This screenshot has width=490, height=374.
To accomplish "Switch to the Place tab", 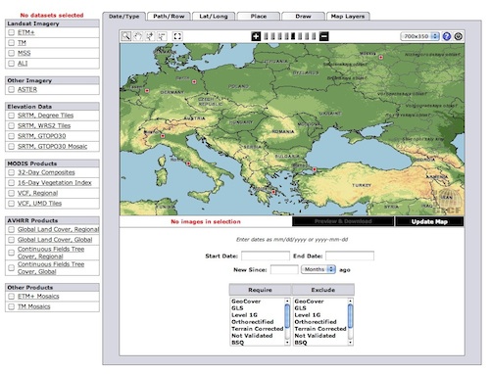I will pyautogui.click(x=259, y=17).
